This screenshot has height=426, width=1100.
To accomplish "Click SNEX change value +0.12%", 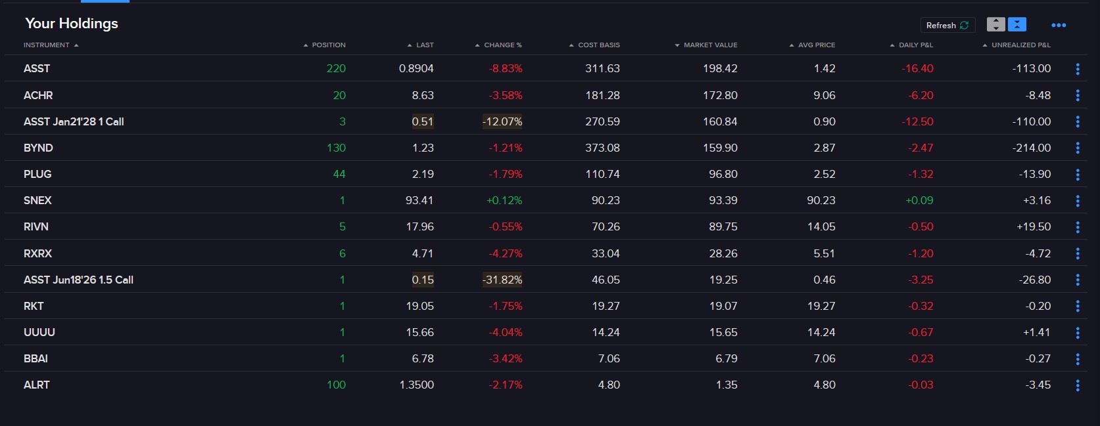I will tap(504, 200).
